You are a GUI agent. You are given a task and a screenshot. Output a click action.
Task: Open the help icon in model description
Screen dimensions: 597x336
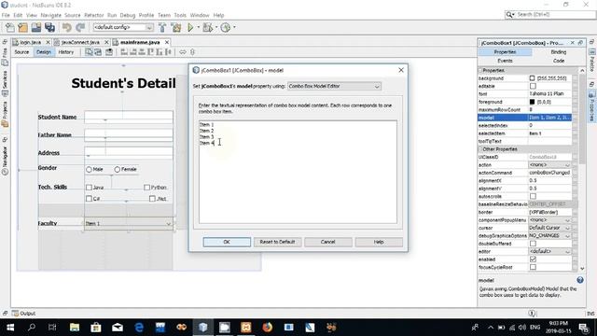(x=580, y=280)
